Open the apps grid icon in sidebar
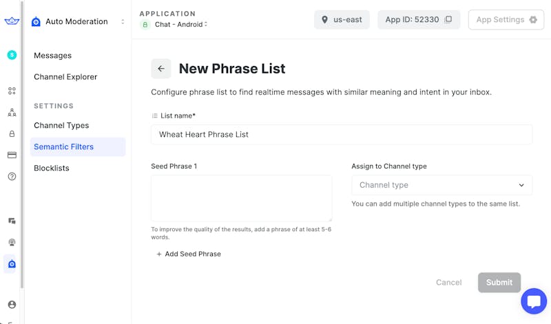551x324 pixels. (x=12, y=91)
